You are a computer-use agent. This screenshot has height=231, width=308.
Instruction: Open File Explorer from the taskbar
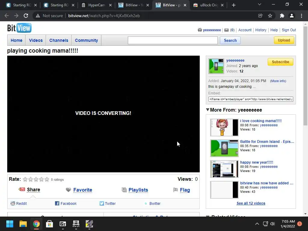23,224
